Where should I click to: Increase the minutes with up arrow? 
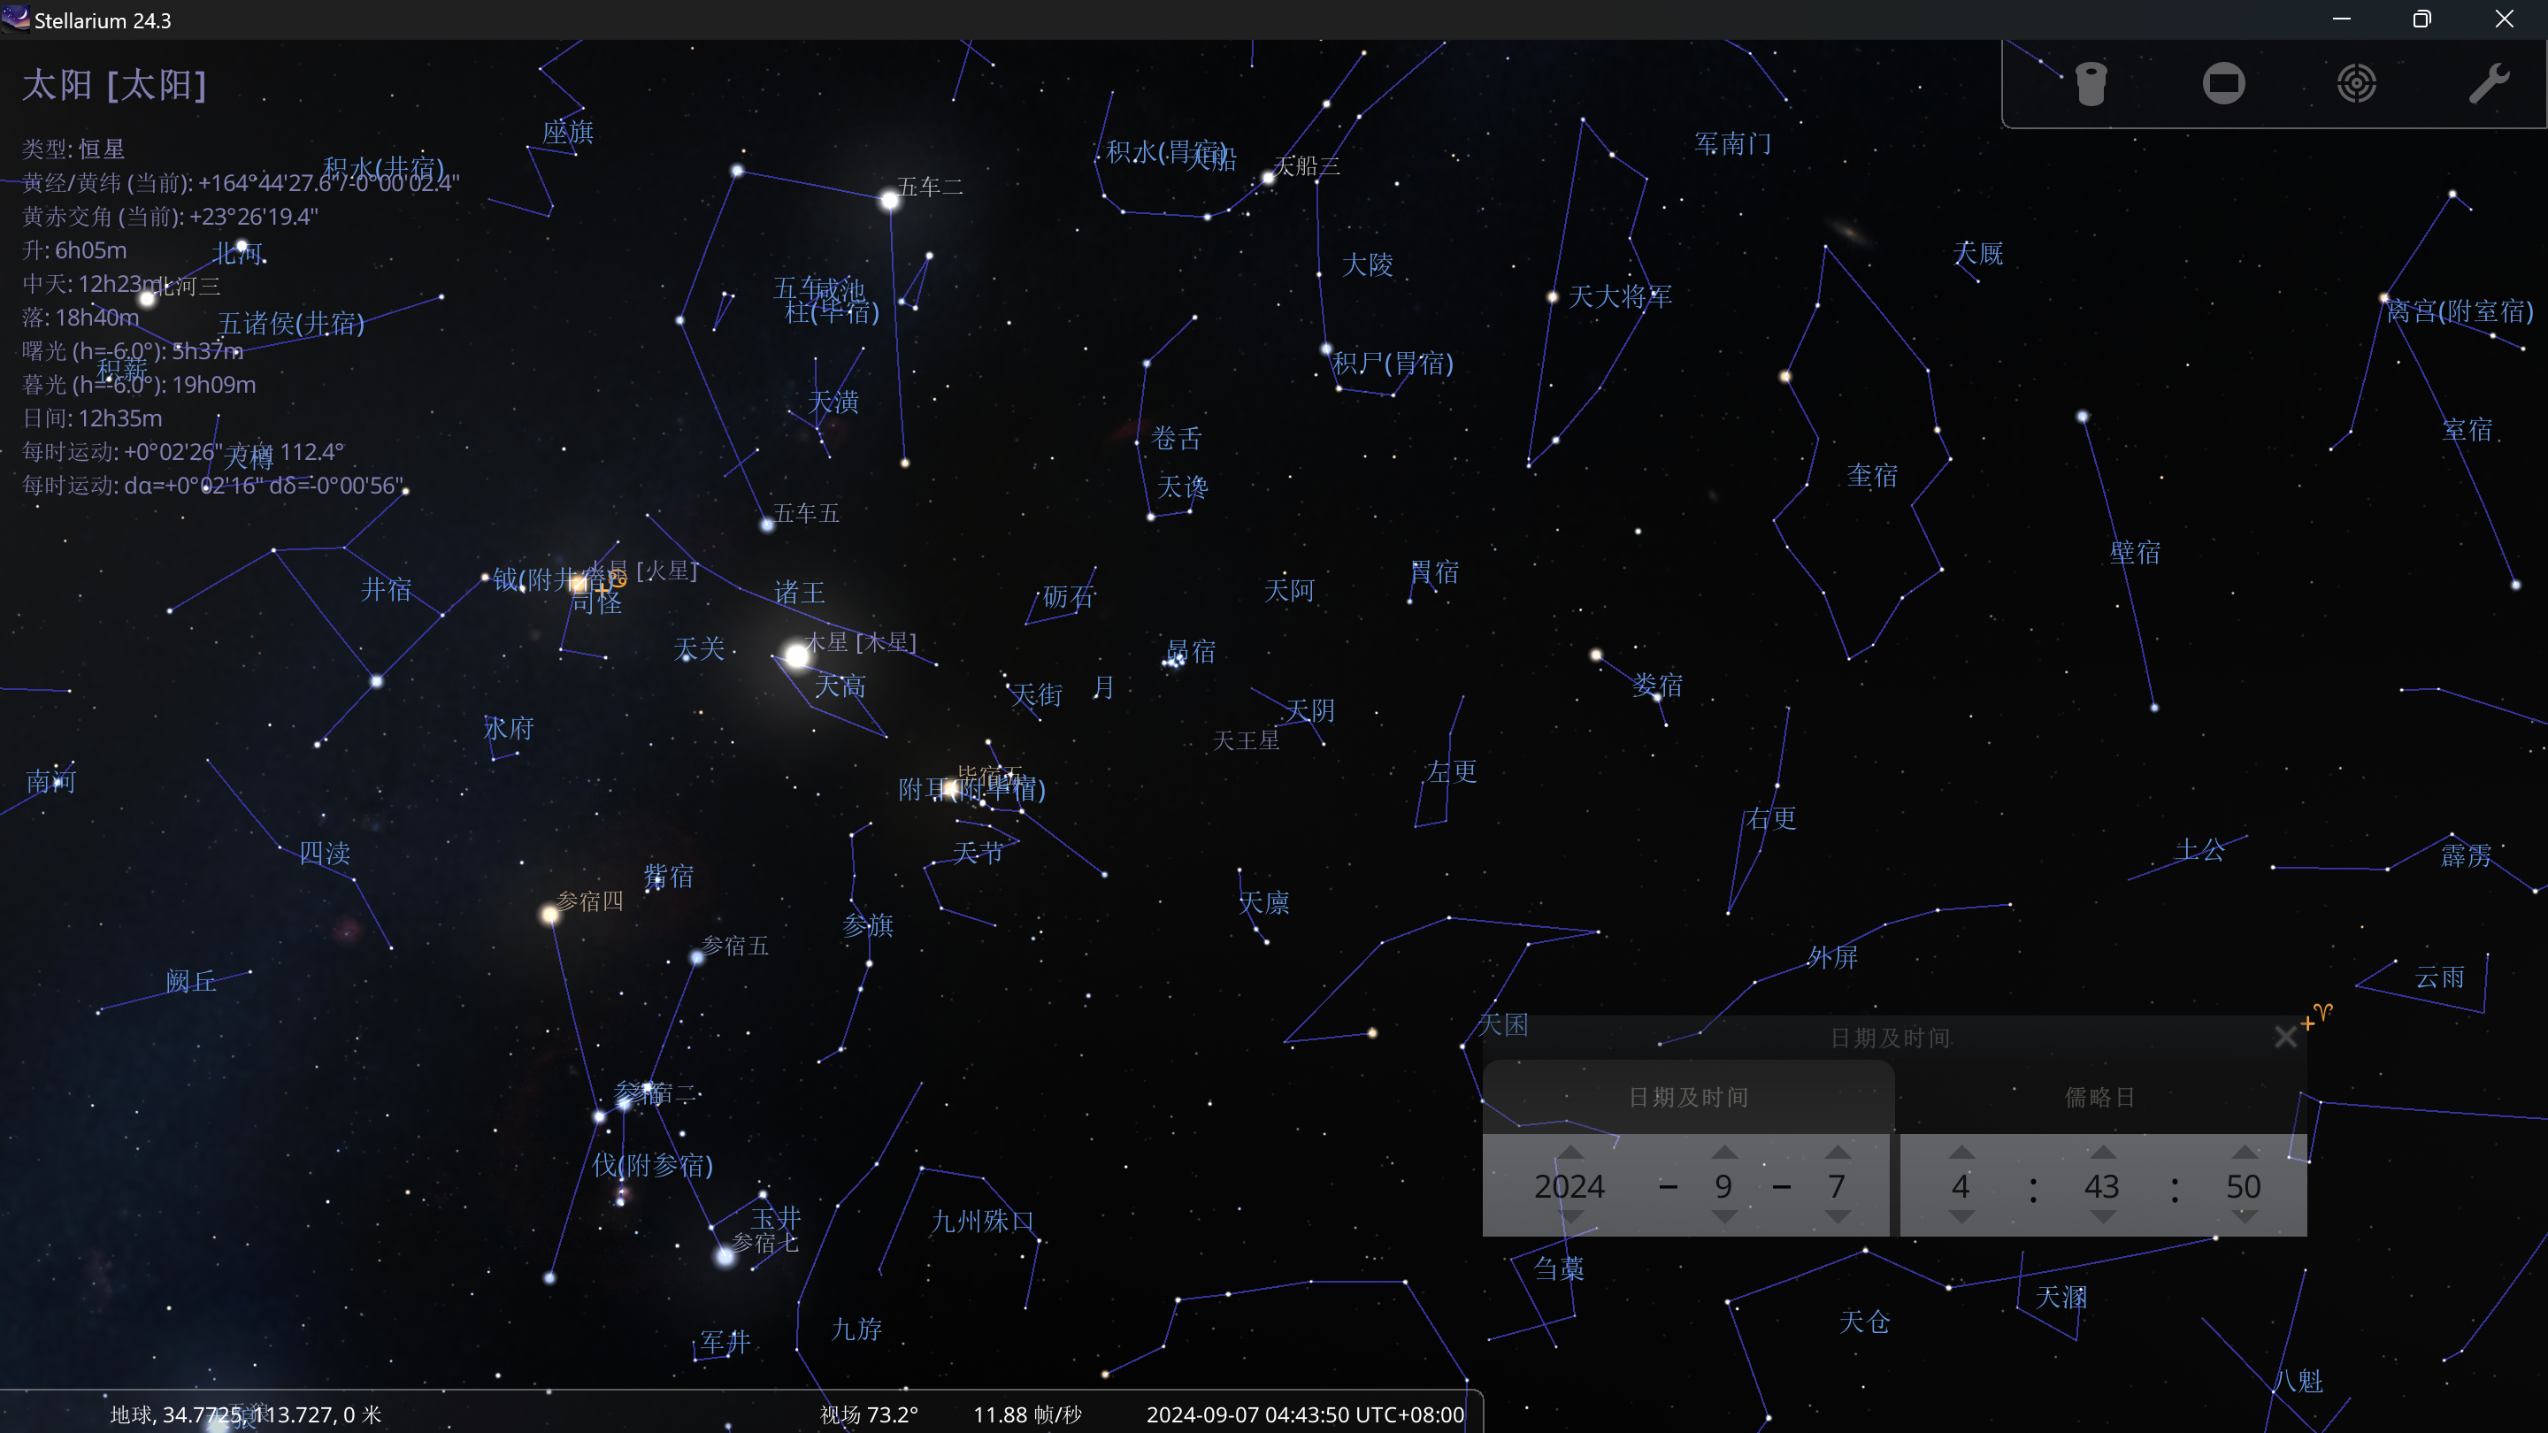pyautogui.click(x=2103, y=1153)
